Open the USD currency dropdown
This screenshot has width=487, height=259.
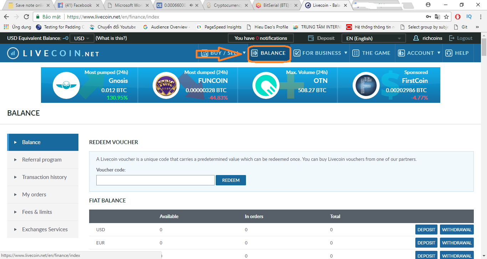click(82, 38)
